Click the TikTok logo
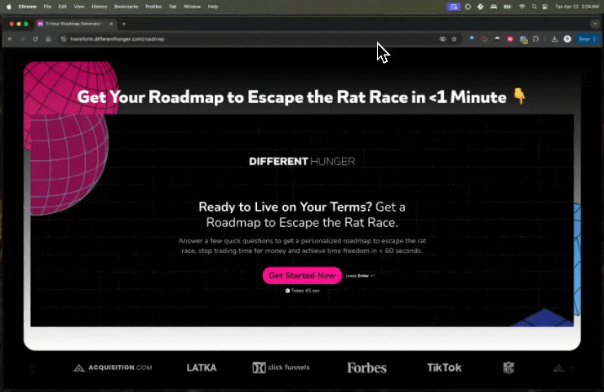604x392 pixels. 444,367
